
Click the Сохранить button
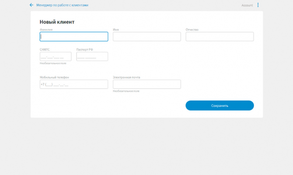[x=220, y=105]
